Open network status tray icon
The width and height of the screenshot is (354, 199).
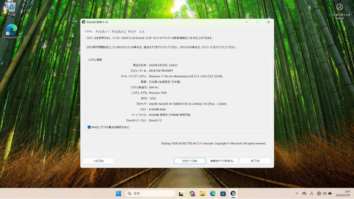point(319,193)
